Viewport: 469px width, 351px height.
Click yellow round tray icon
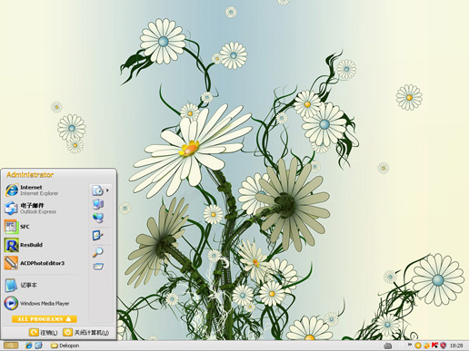click(418, 346)
